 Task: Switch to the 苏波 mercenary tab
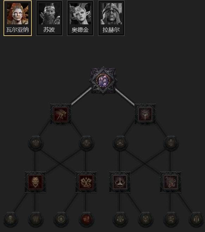[x=49, y=18]
